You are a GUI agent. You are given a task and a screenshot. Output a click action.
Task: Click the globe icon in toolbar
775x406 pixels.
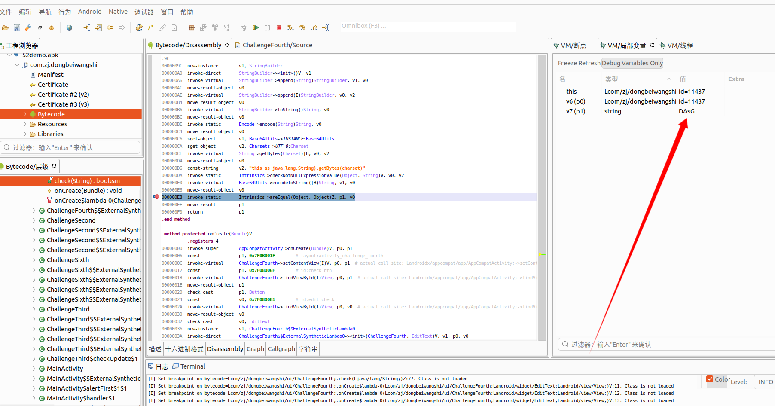pos(69,27)
